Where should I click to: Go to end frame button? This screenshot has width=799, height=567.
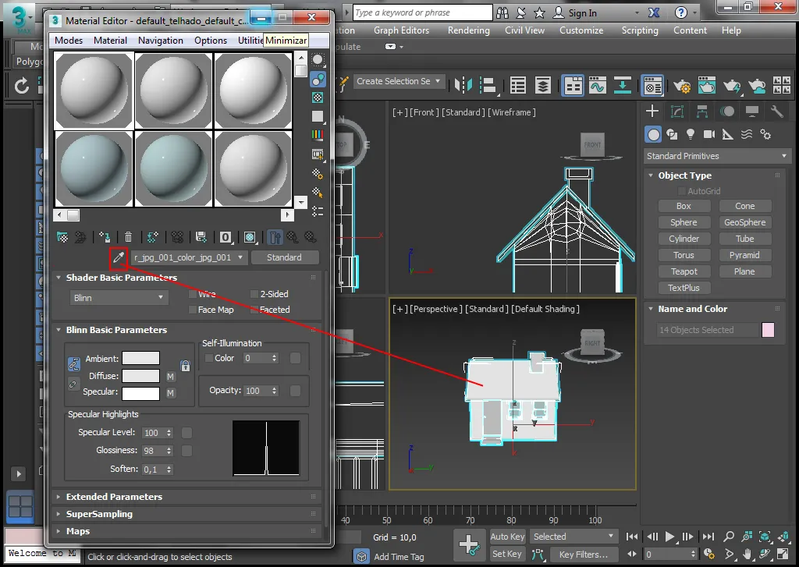click(x=708, y=537)
